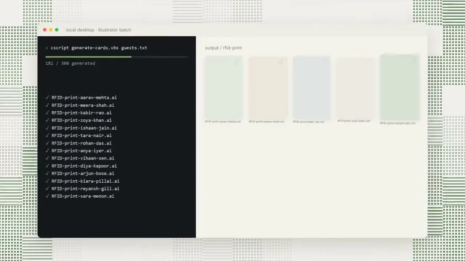Click the 'local desktop · illustrator batch' window title
Viewport: 465px width, 261px height.
pos(98,30)
